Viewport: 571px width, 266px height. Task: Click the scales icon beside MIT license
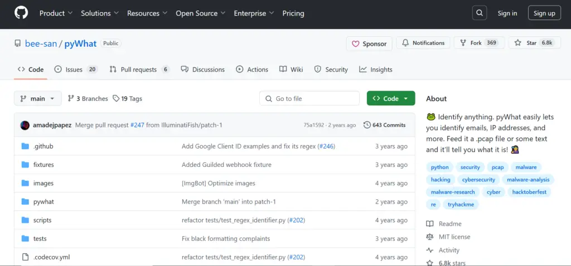[430, 237]
